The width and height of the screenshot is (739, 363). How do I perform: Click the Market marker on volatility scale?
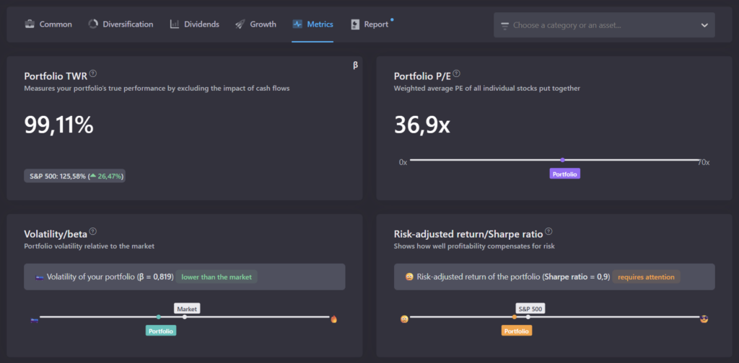coord(187,309)
